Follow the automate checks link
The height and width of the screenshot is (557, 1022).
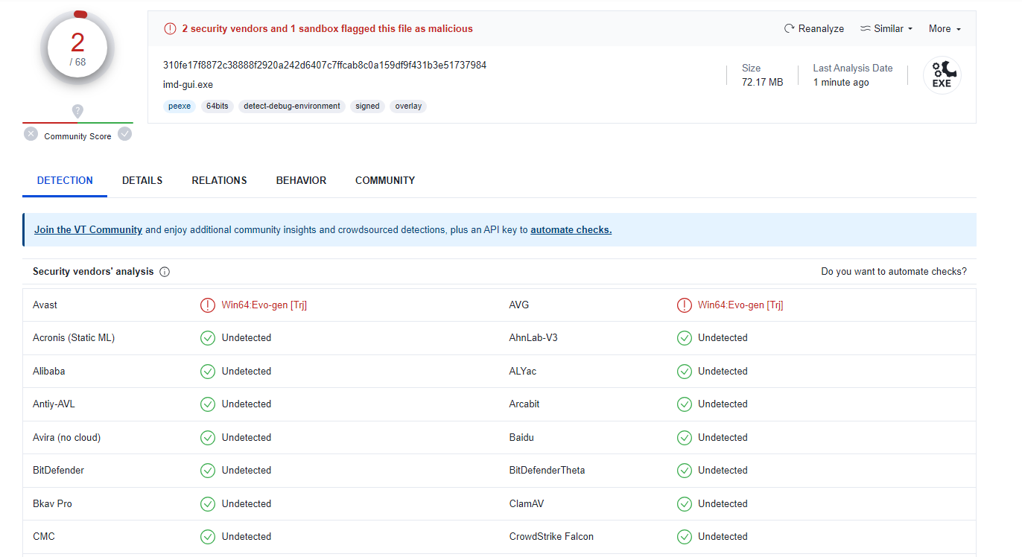point(571,230)
